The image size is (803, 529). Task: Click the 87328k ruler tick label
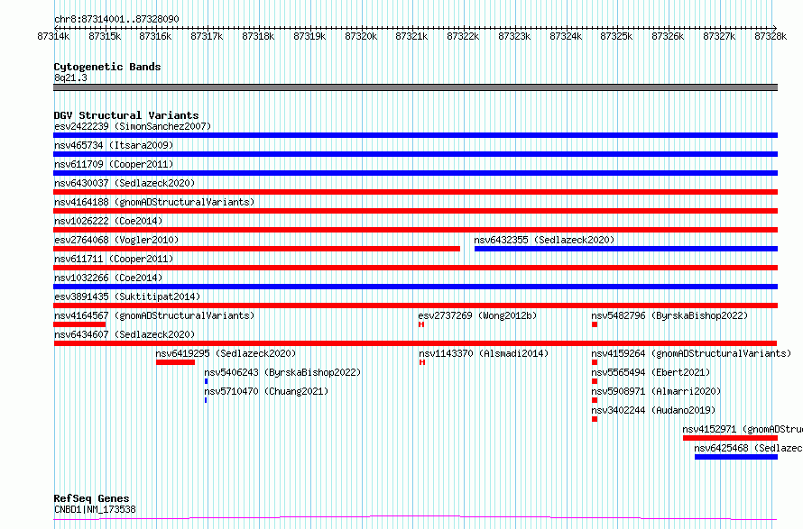pyautogui.click(x=771, y=36)
